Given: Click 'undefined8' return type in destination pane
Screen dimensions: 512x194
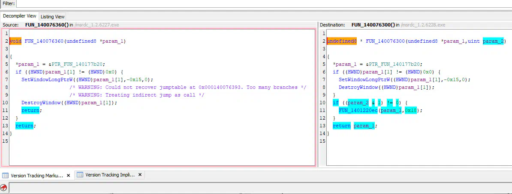Looking at the screenshot, I should pyautogui.click(x=342, y=41).
